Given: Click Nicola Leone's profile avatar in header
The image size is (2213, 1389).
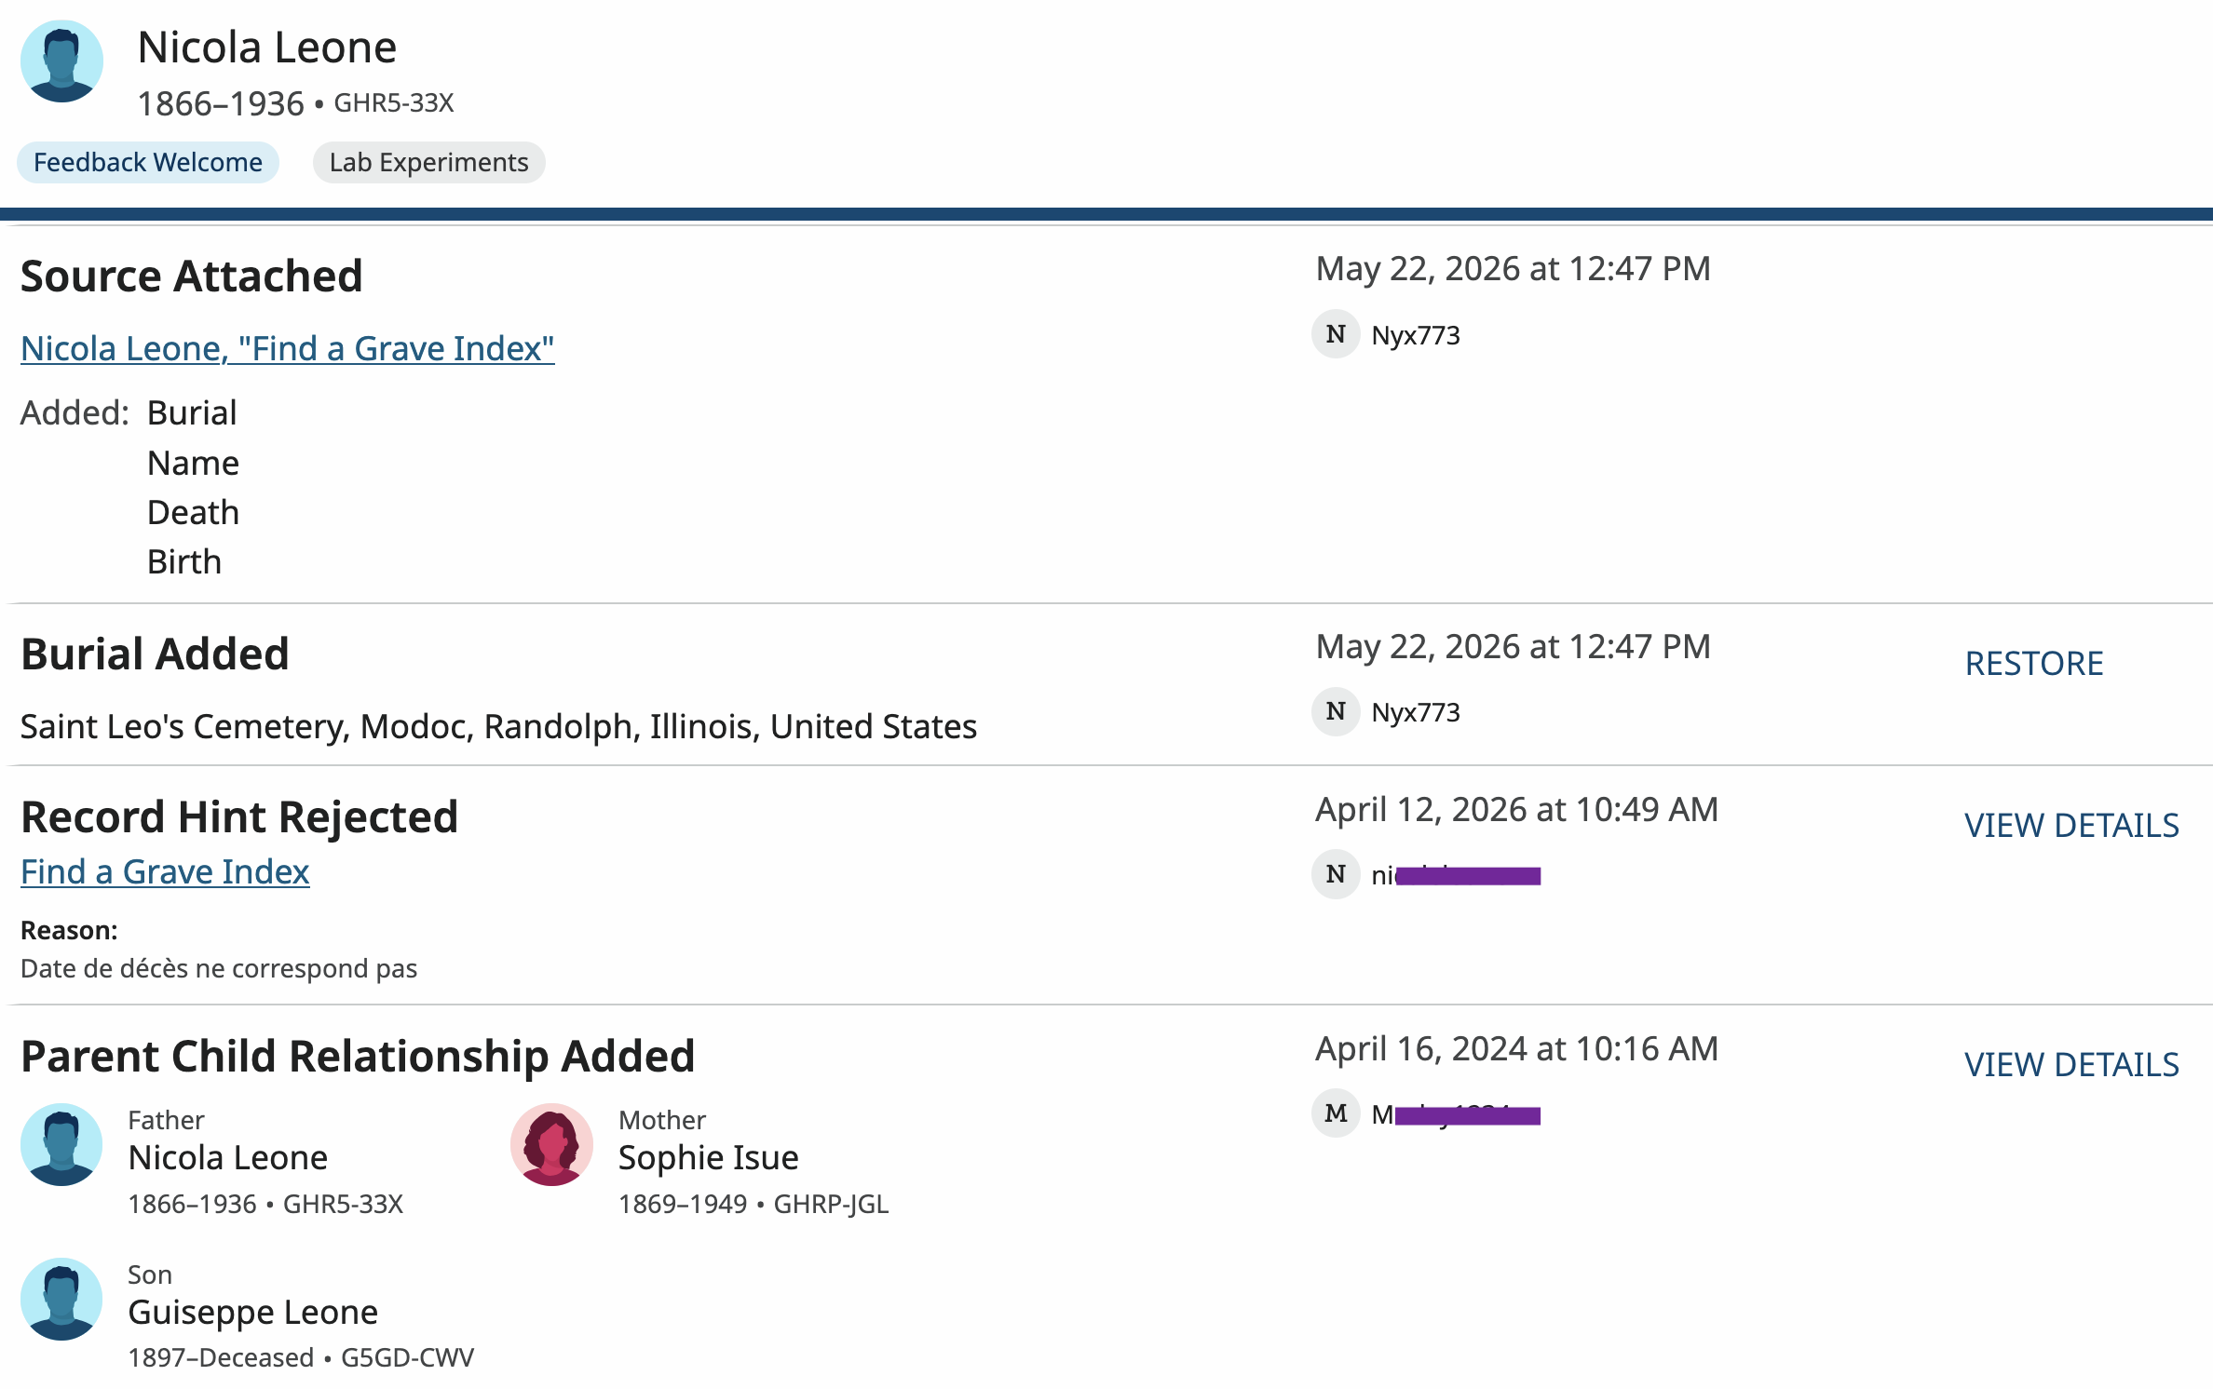Looking at the screenshot, I should coord(61,61).
